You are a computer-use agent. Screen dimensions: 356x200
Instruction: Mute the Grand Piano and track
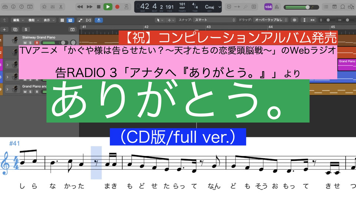[x=25, y=92]
